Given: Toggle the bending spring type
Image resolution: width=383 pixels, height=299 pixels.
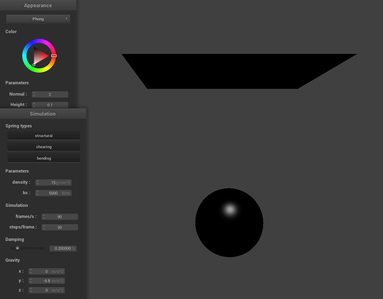Looking at the screenshot, I should coord(44,158).
